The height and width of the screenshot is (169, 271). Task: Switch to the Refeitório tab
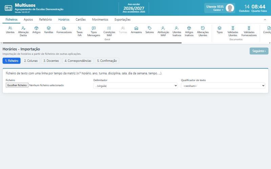point(45,20)
